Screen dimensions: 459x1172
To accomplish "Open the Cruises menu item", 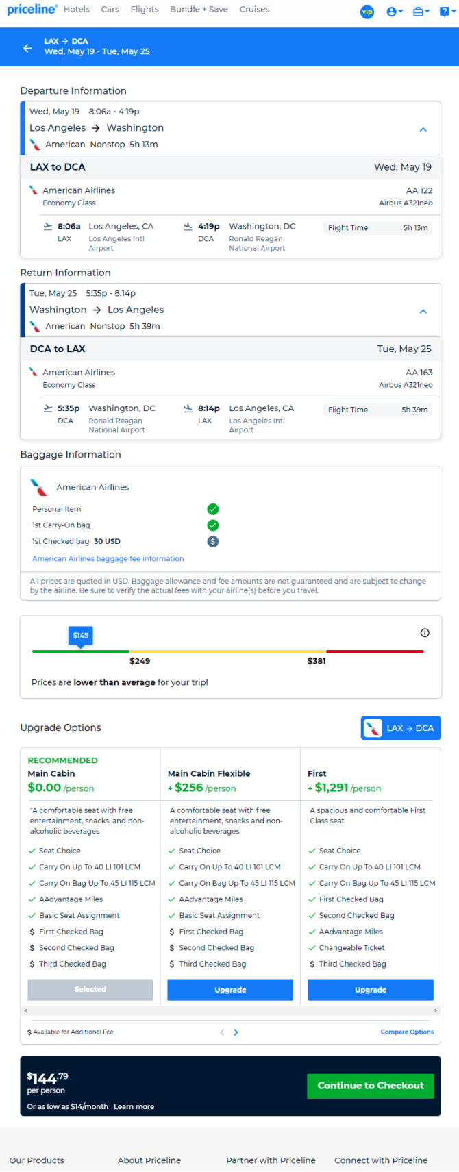I will [254, 10].
